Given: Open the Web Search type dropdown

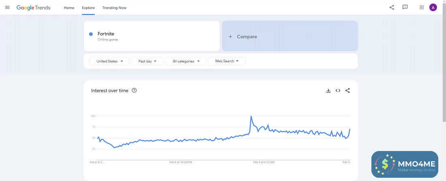Looking at the screenshot, I should 227,61.
